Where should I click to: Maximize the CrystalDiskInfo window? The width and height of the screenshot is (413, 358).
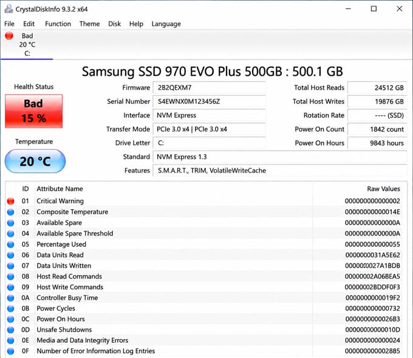click(x=374, y=8)
